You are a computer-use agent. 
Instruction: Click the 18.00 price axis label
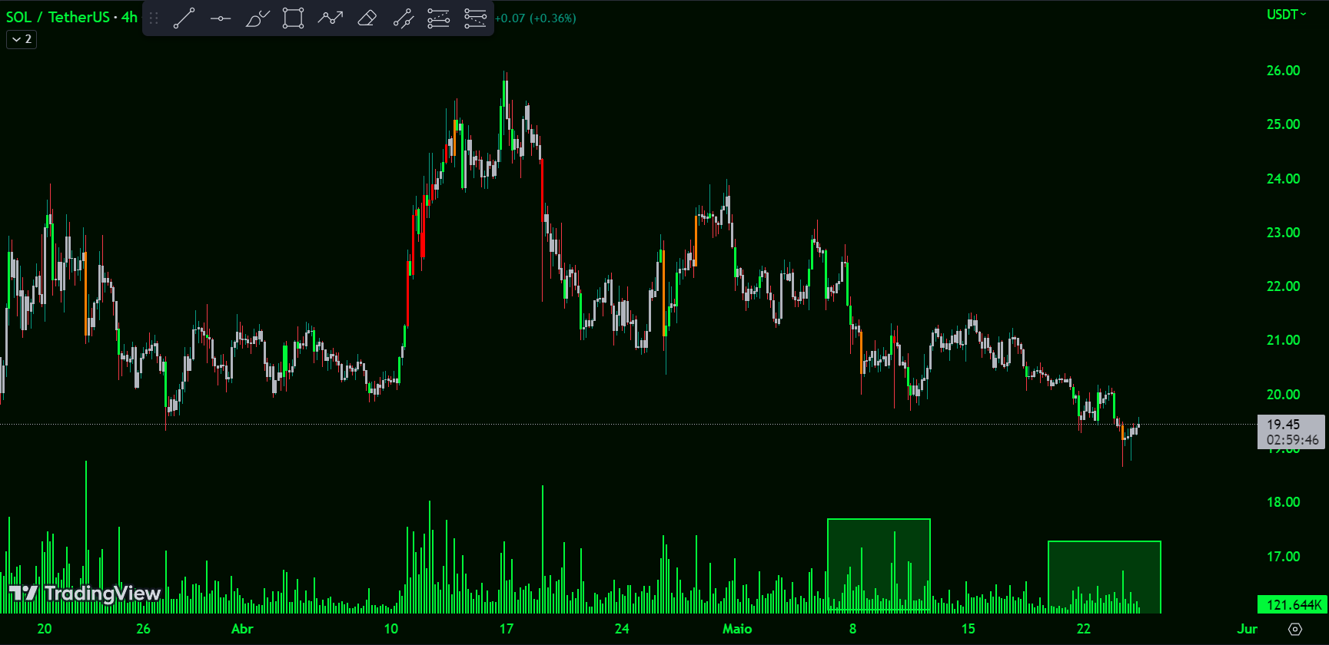click(x=1284, y=502)
